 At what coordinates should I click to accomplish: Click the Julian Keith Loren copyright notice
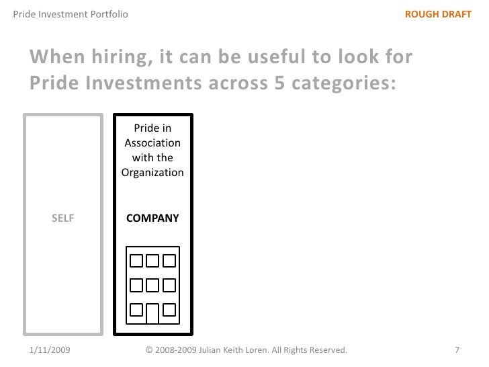pyautogui.click(x=247, y=350)
